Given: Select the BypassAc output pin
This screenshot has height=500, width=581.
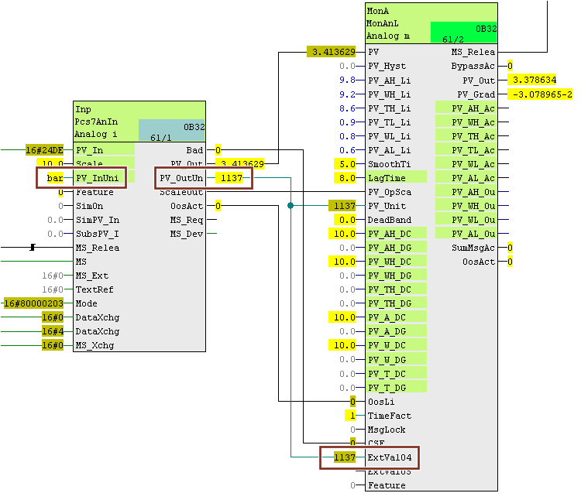Looking at the screenshot, I should tap(473, 67).
